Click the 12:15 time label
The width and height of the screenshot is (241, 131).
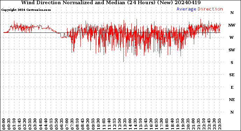click(114, 124)
